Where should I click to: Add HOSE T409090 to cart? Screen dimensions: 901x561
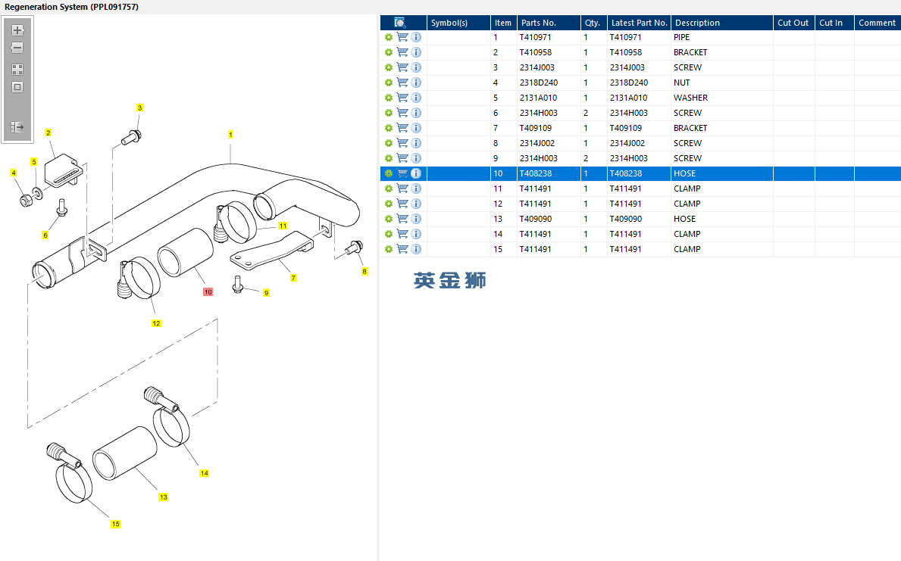tap(402, 219)
